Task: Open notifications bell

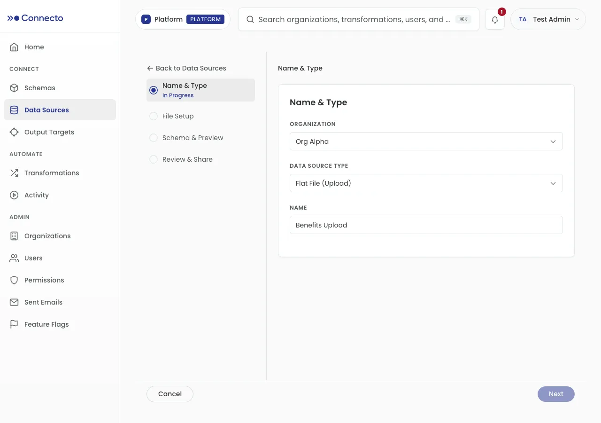Action: click(495, 20)
